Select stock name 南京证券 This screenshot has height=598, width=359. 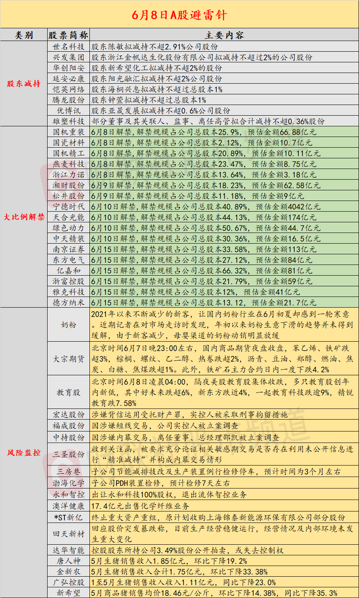69,249
